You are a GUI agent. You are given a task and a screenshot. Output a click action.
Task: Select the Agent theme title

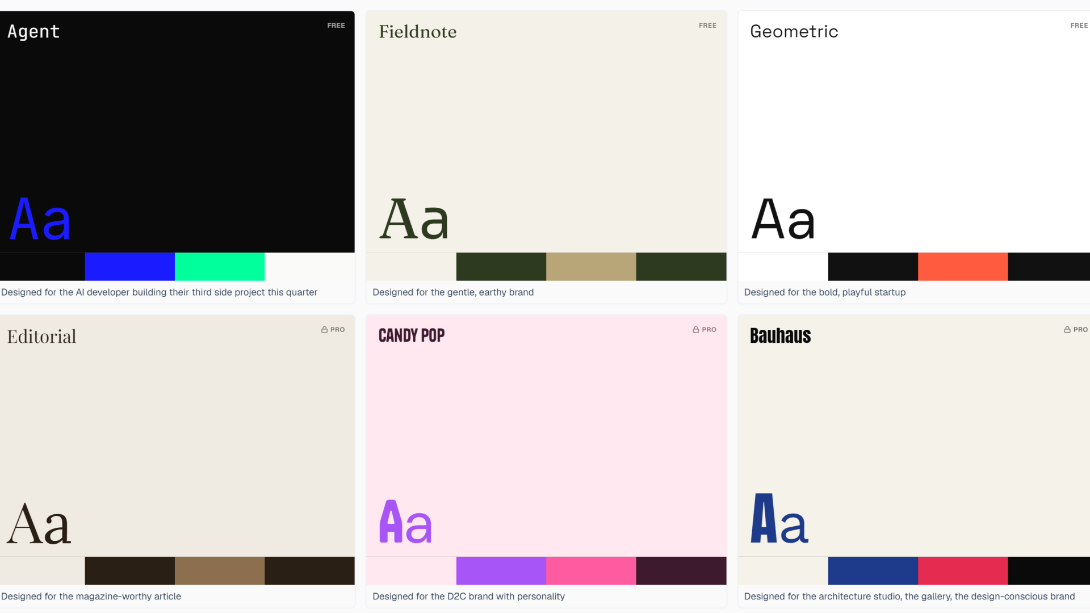point(33,32)
